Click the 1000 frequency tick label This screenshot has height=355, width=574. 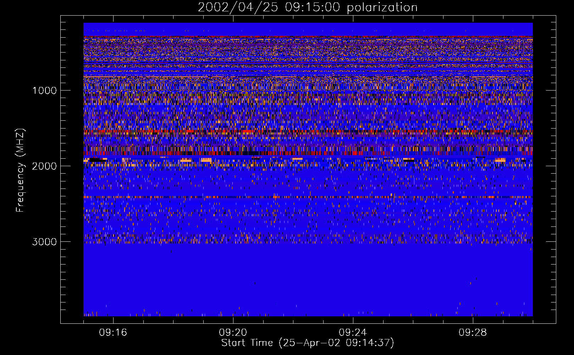click(x=44, y=91)
